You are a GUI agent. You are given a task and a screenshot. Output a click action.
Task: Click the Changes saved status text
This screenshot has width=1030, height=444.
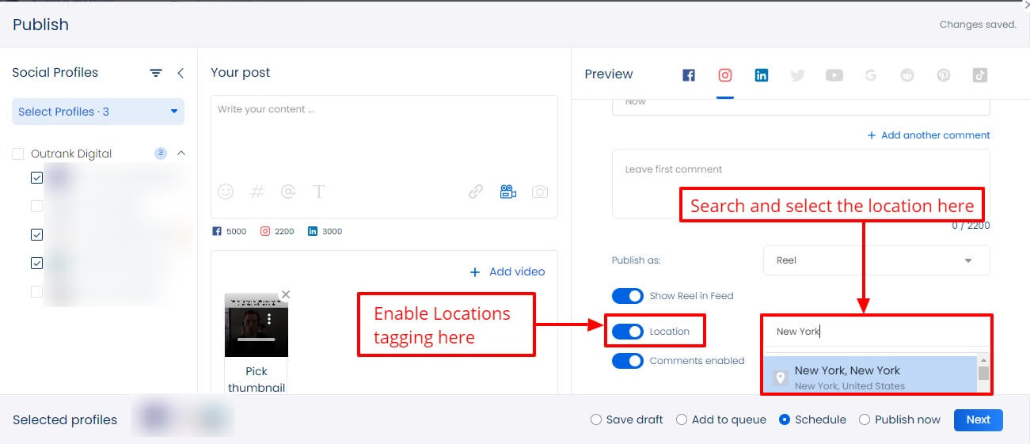978,25
